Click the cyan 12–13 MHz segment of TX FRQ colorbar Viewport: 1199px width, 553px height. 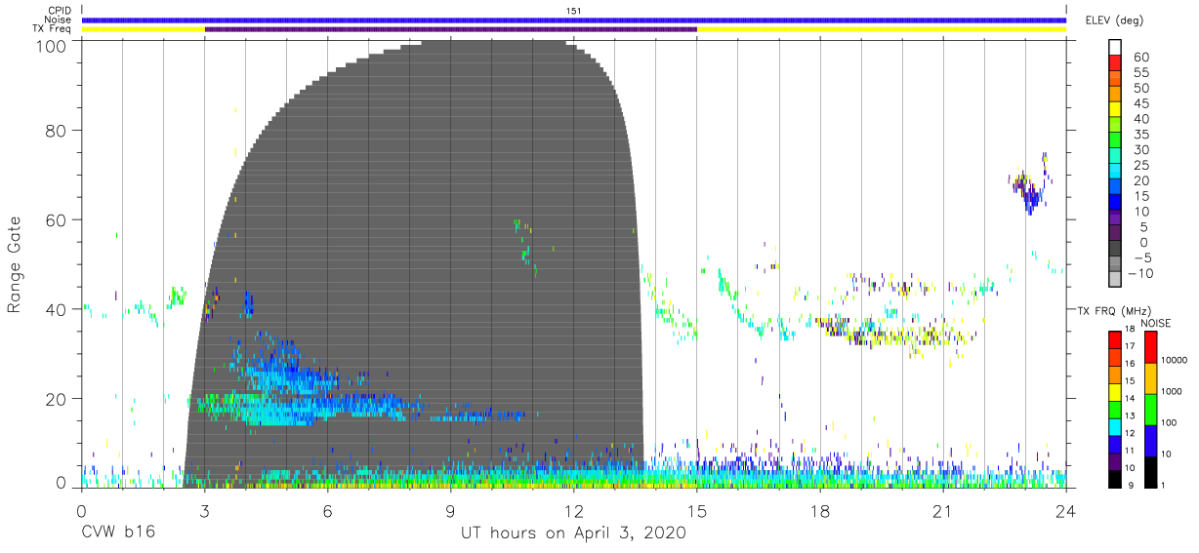pyautogui.click(x=1115, y=425)
